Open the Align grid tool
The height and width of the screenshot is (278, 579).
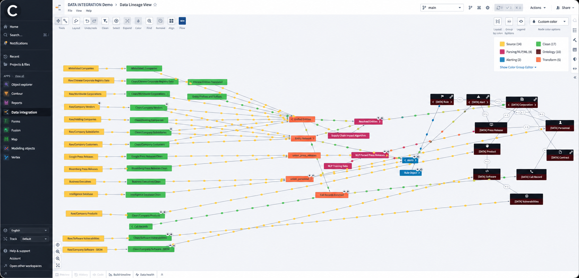(171, 21)
